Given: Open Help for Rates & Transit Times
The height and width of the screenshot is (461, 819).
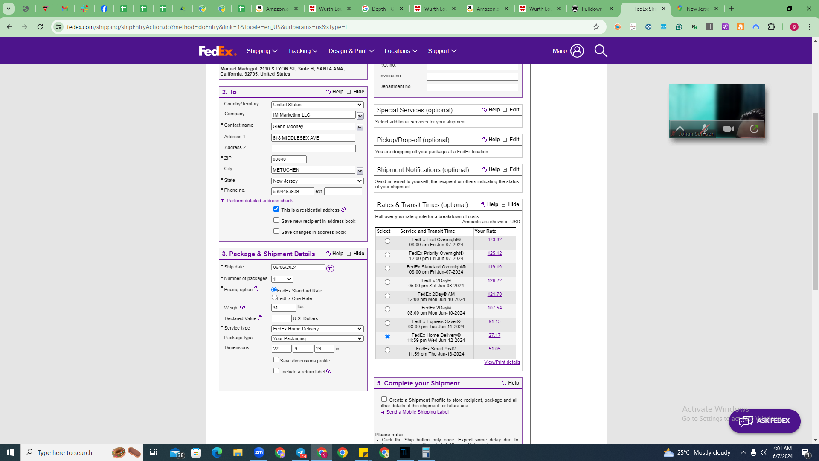Looking at the screenshot, I should 493,204.
